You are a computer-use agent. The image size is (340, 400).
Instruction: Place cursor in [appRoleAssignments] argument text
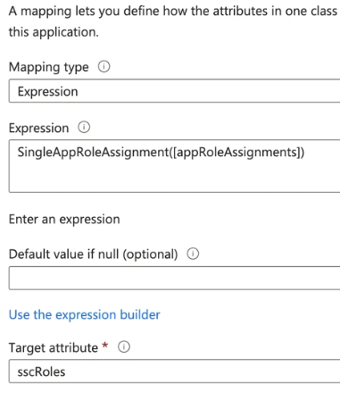[x=237, y=153]
